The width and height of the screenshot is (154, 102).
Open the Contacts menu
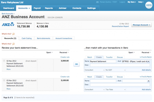pos(78,8)
